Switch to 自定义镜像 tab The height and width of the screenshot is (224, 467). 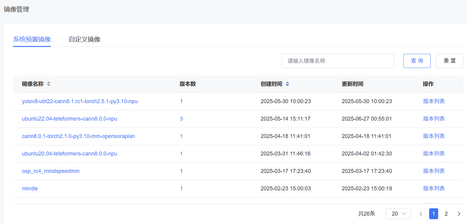pos(84,39)
